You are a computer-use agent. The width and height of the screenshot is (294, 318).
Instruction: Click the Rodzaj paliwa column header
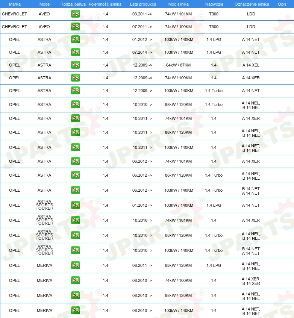73,4
